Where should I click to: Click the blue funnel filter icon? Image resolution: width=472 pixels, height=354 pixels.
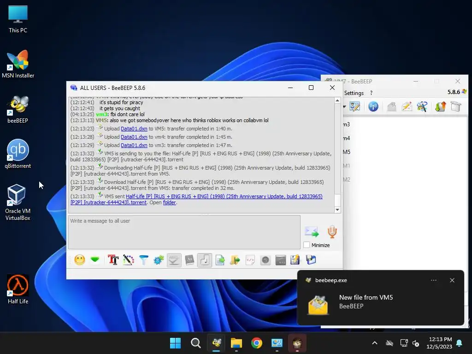(144, 260)
